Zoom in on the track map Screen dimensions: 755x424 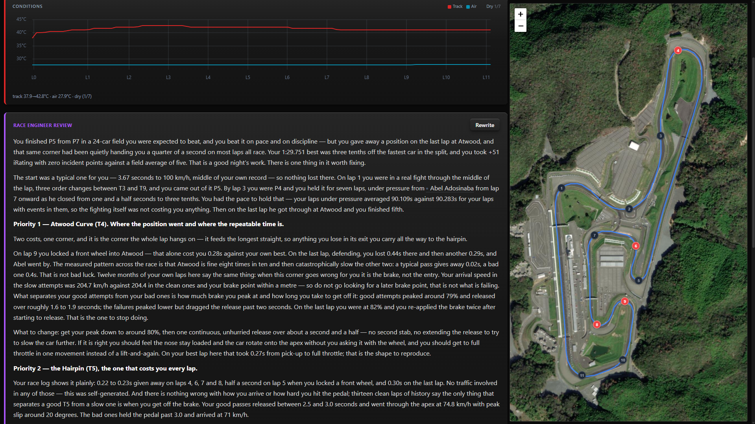520,14
